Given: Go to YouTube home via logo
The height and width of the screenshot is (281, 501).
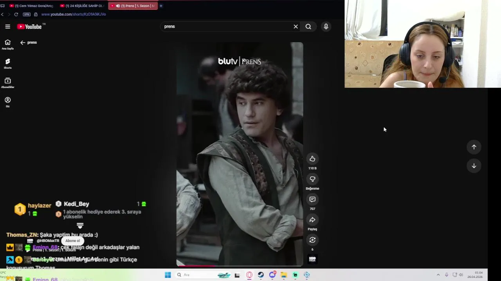Looking at the screenshot, I should 30,27.
